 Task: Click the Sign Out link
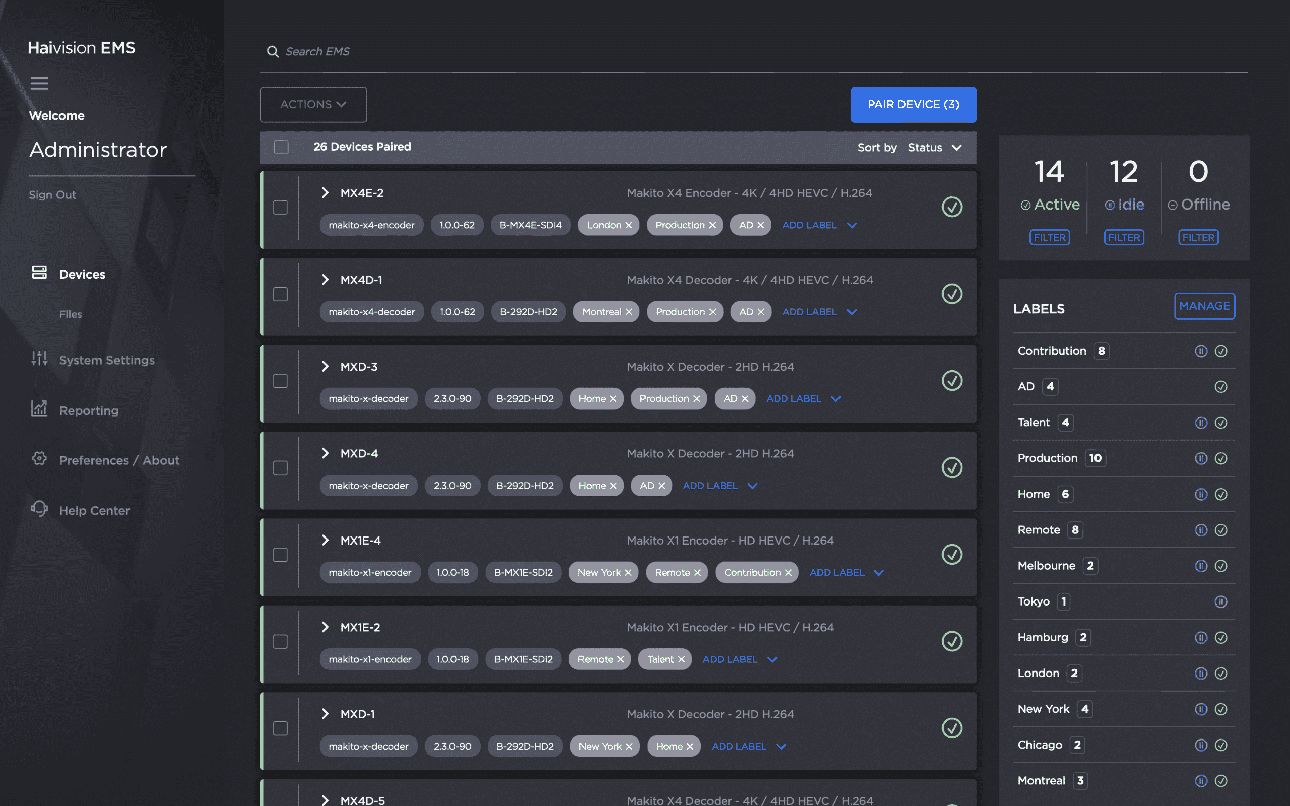tap(52, 195)
